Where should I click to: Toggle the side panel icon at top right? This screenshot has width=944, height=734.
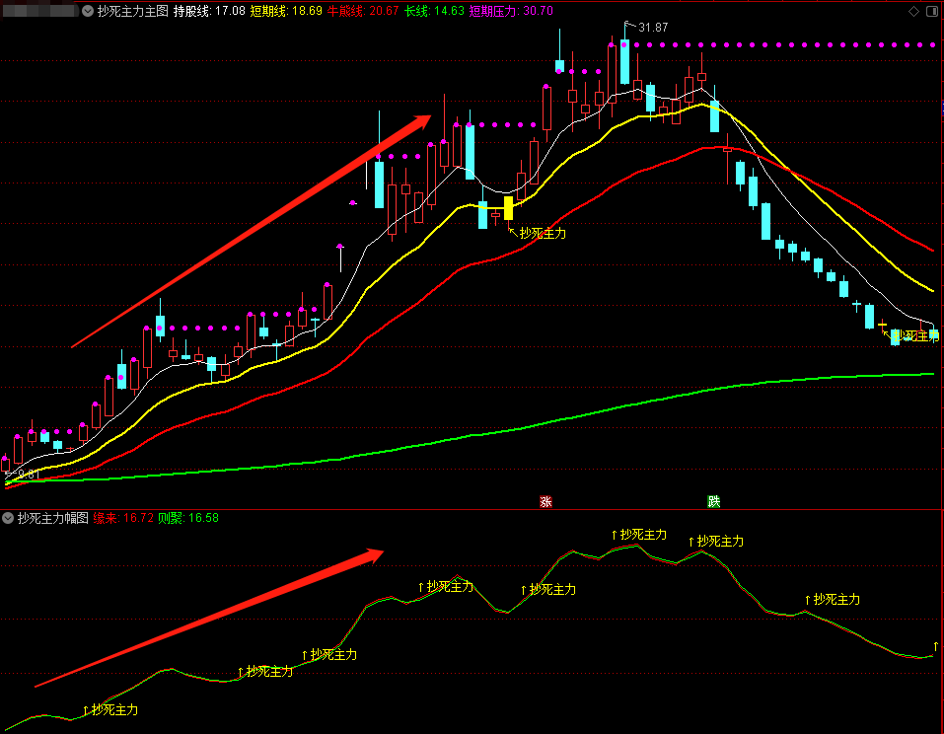pos(932,11)
